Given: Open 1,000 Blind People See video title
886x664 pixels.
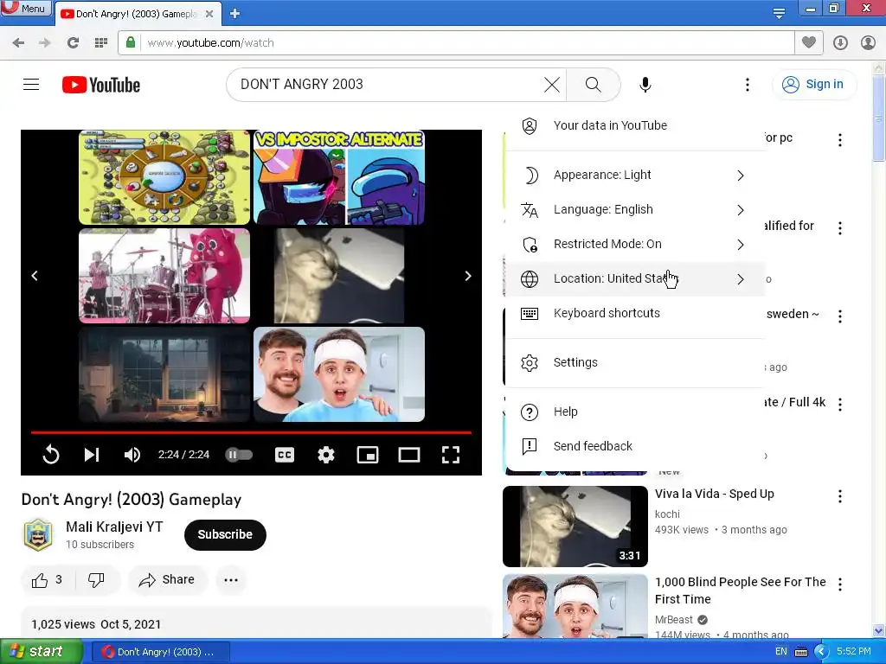Looking at the screenshot, I should (x=741, y=591).
